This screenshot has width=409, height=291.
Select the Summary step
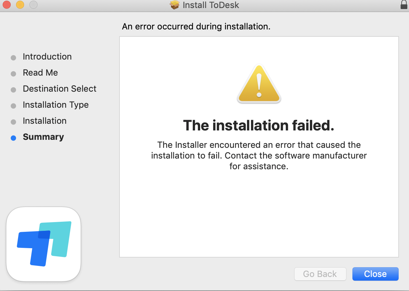pyautogui.click(x=43, y=137)
